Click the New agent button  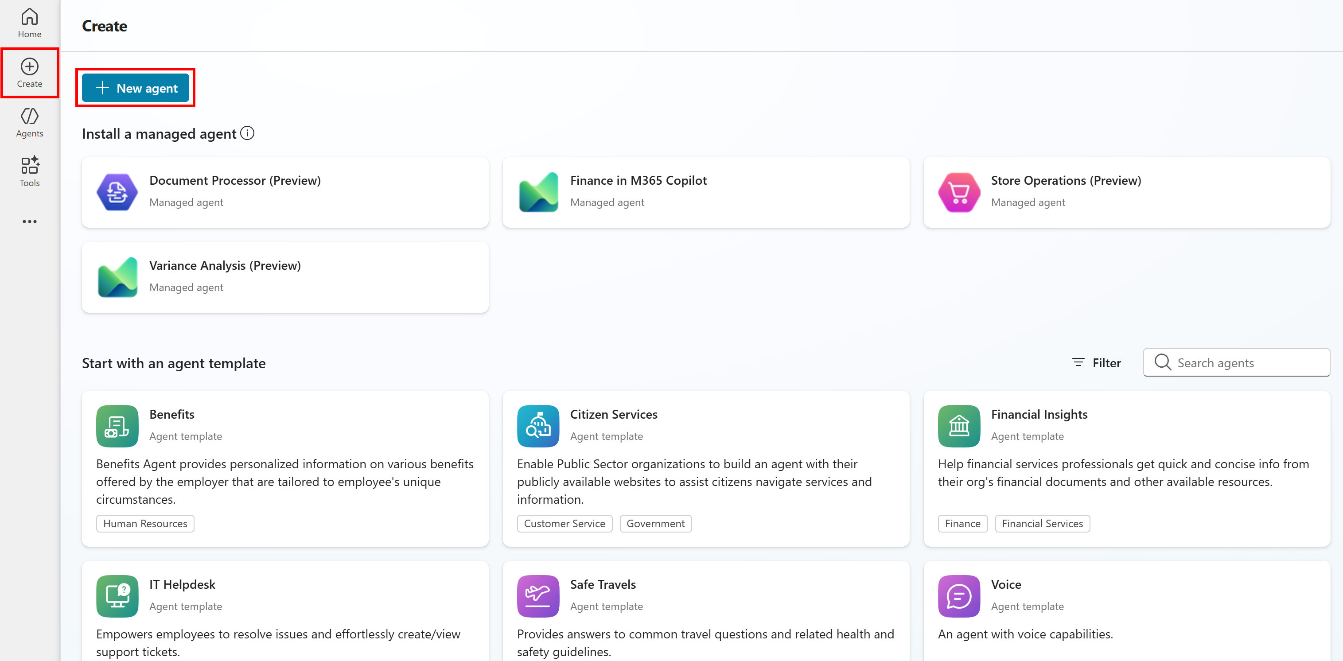point(136,88)
